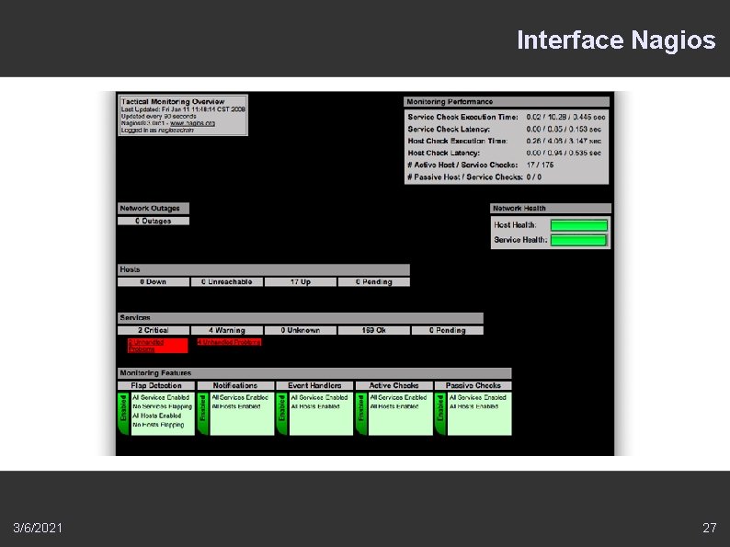This screenshot has height=547, width=730.
Task: Open the 0 Unknown services entry
Action: (x=301, y=330)
